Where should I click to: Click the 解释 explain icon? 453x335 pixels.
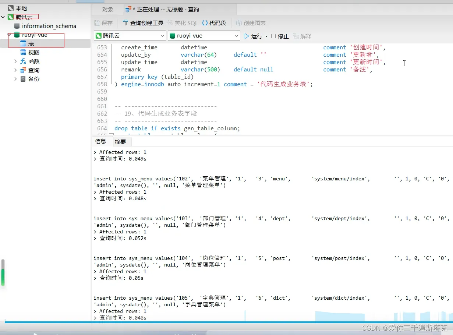tap(296, 36)
